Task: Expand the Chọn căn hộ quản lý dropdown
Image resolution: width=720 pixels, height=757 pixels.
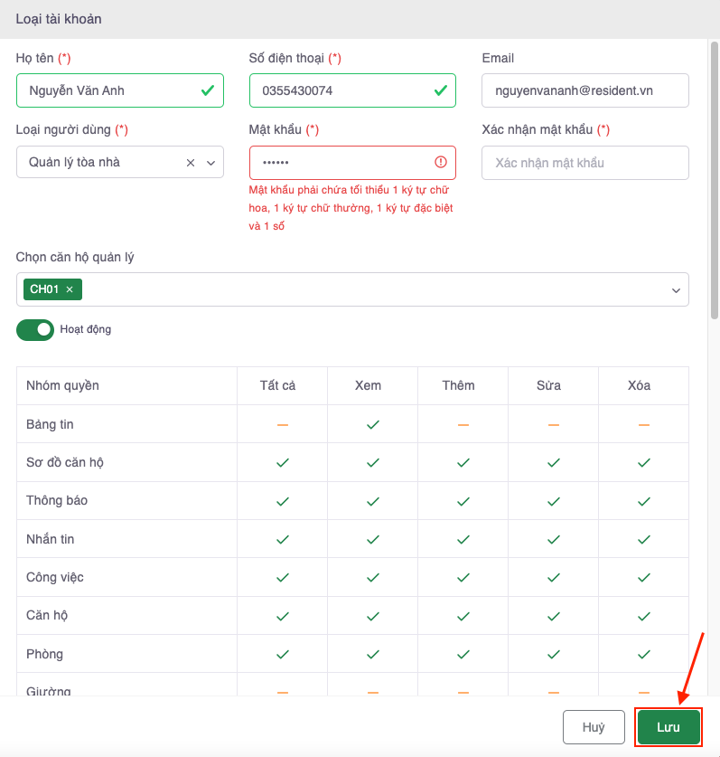Action: point(675,290)
